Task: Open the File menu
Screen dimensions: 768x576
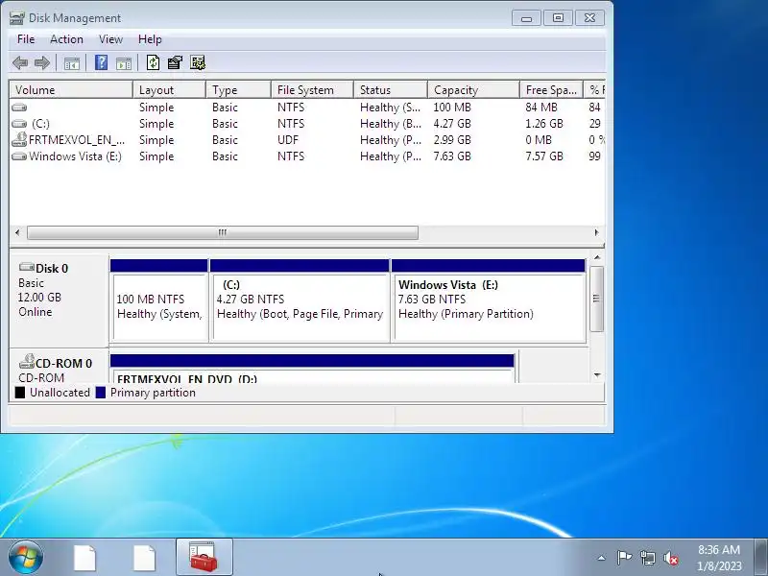Action: point(26,39)
